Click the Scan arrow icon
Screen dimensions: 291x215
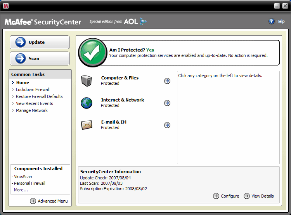click(20, 58)
